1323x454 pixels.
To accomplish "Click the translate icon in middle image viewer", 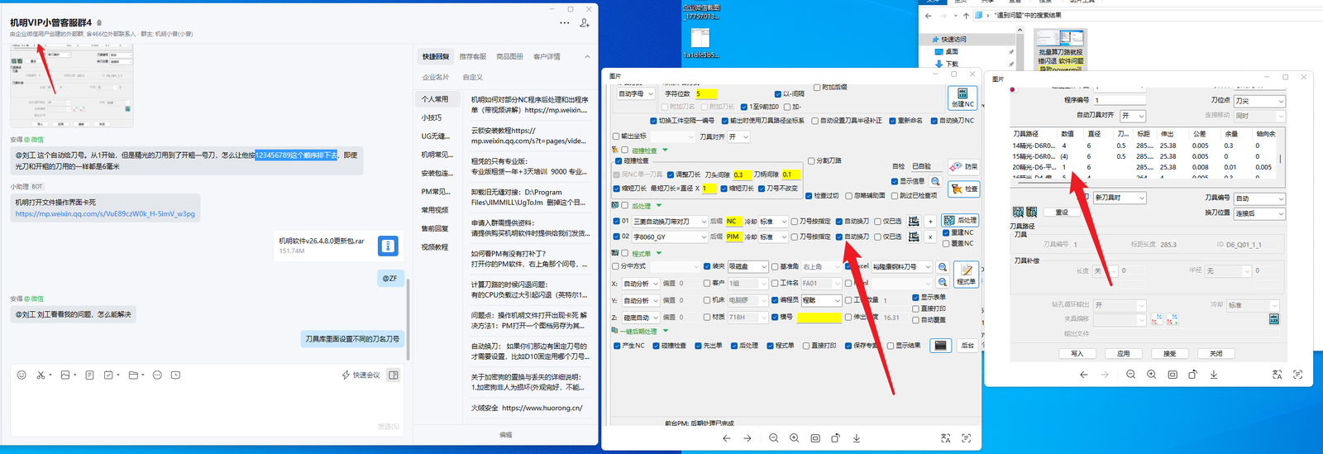I will point(945,438).
